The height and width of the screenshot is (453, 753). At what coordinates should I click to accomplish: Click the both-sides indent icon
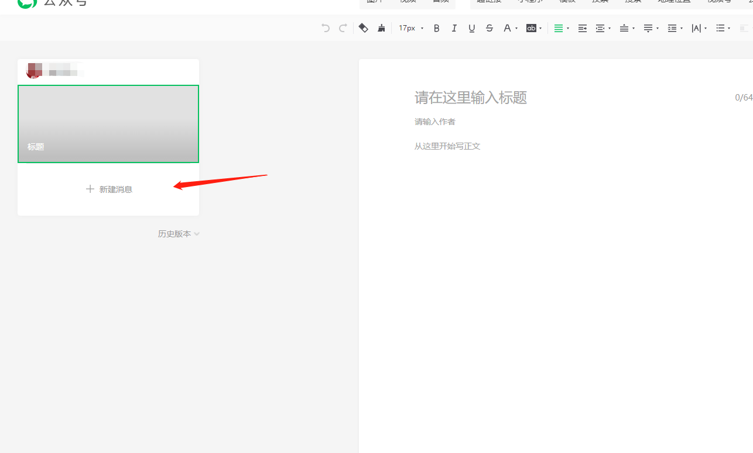tap(600, 28)
